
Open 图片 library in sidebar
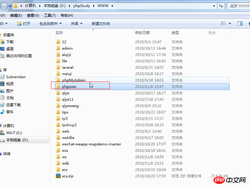point(10,91)
